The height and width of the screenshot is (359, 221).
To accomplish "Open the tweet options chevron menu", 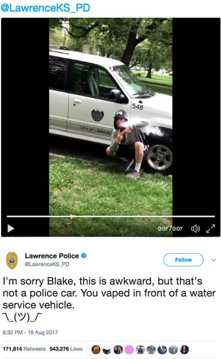I will [x=213, y=260].
